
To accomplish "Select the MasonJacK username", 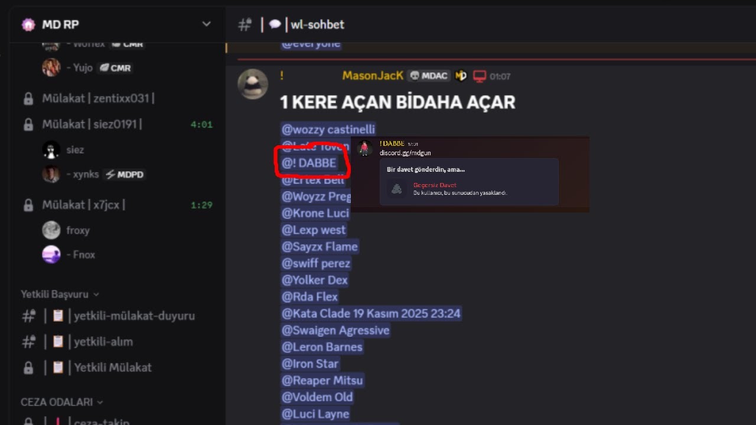I will pos(373,76).
